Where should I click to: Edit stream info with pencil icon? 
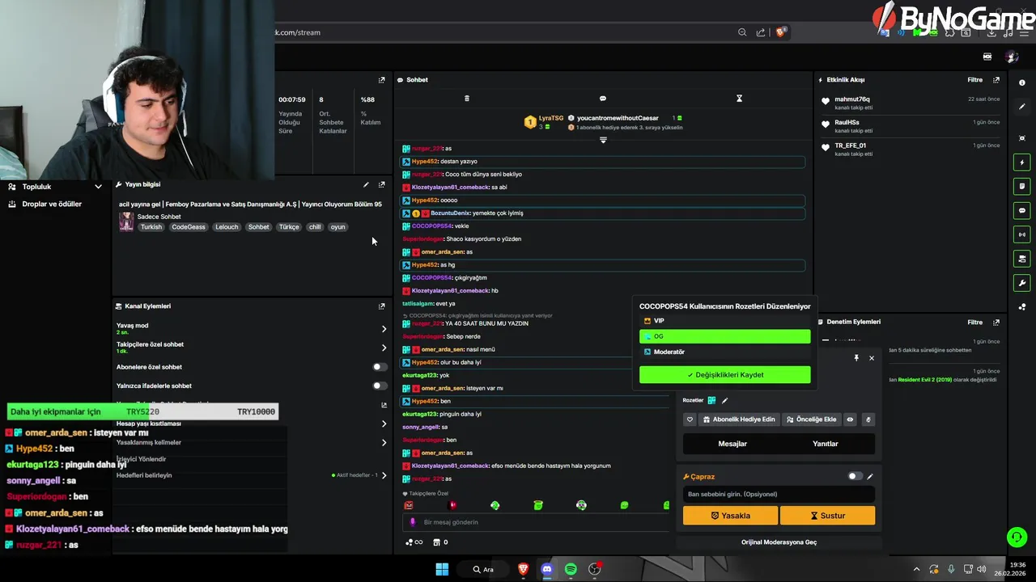366,185
